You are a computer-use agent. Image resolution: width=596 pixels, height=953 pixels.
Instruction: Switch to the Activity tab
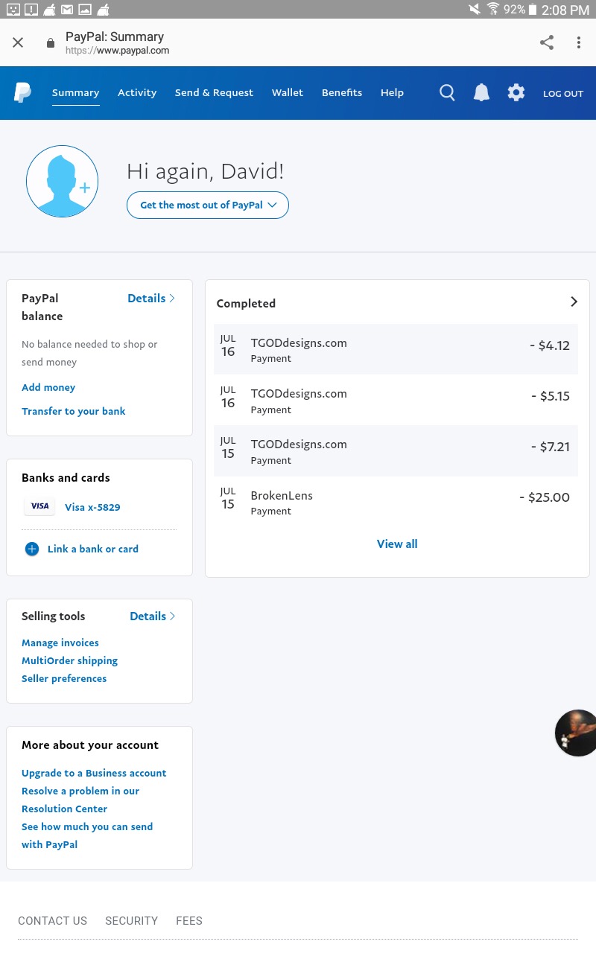pyautogui.click(x=137, y=92)
